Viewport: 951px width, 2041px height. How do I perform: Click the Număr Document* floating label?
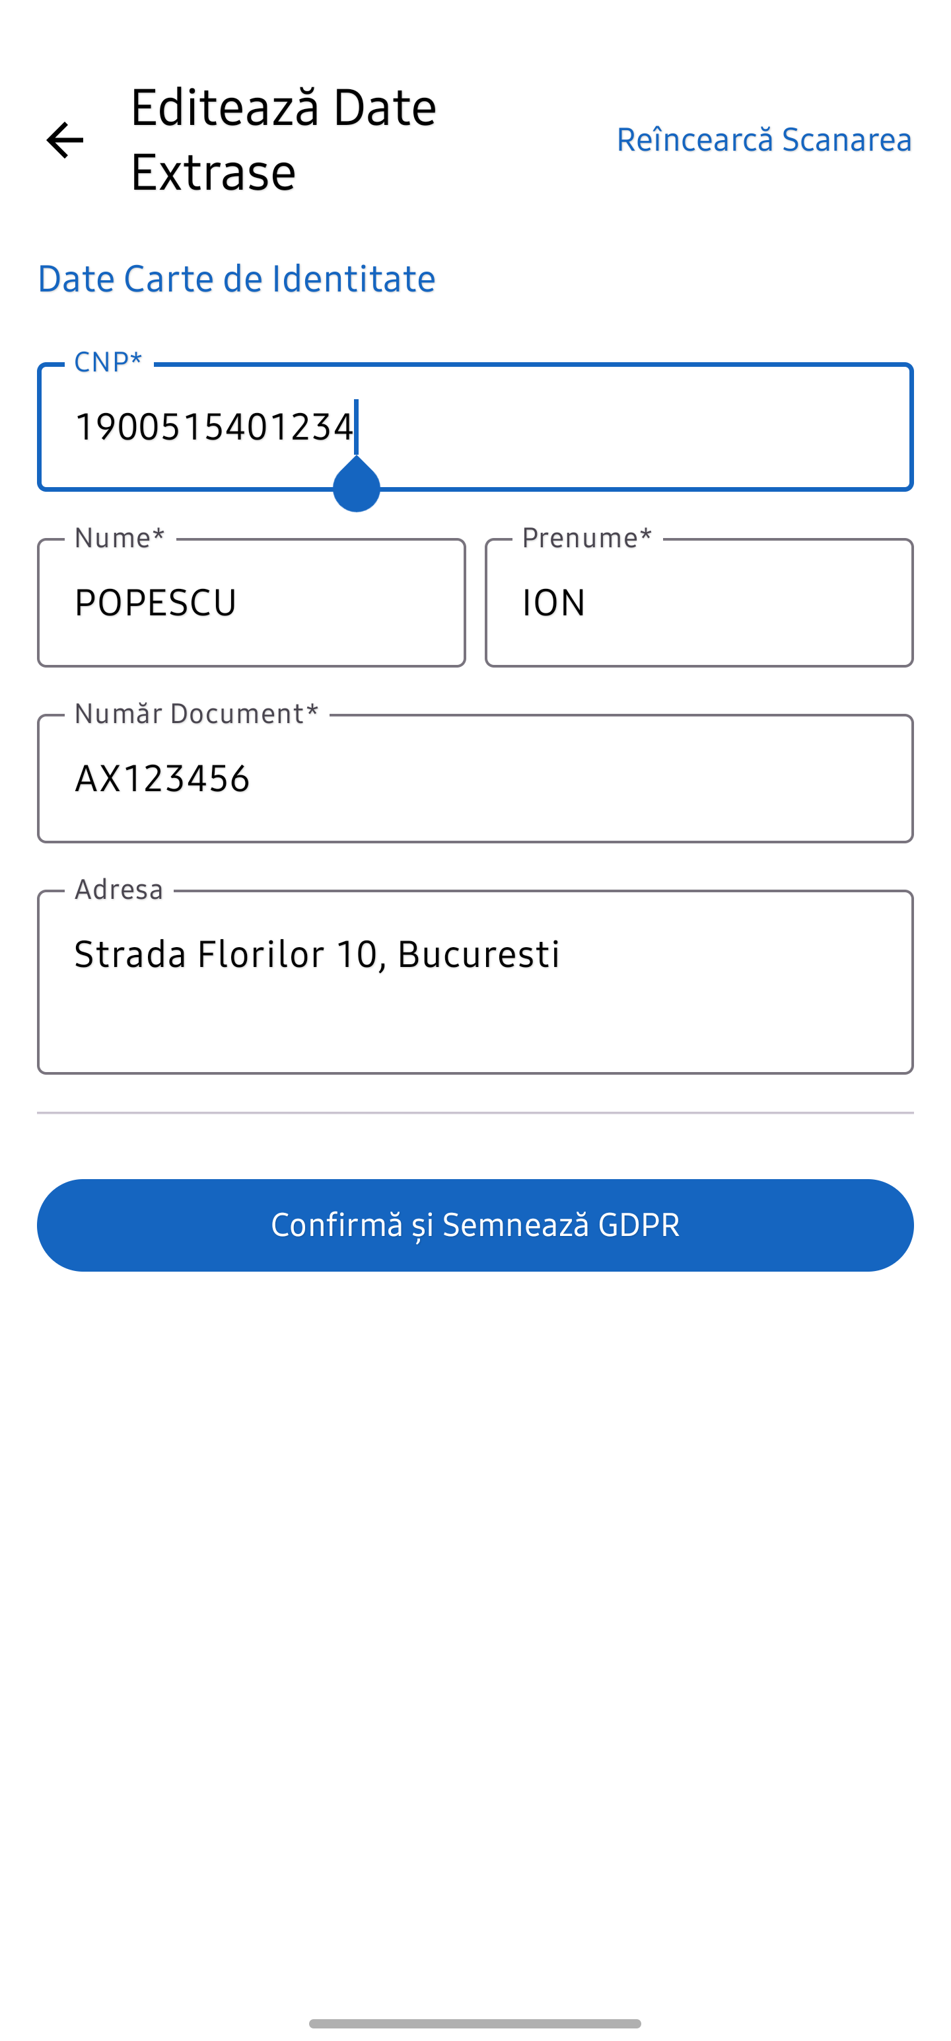196,714
